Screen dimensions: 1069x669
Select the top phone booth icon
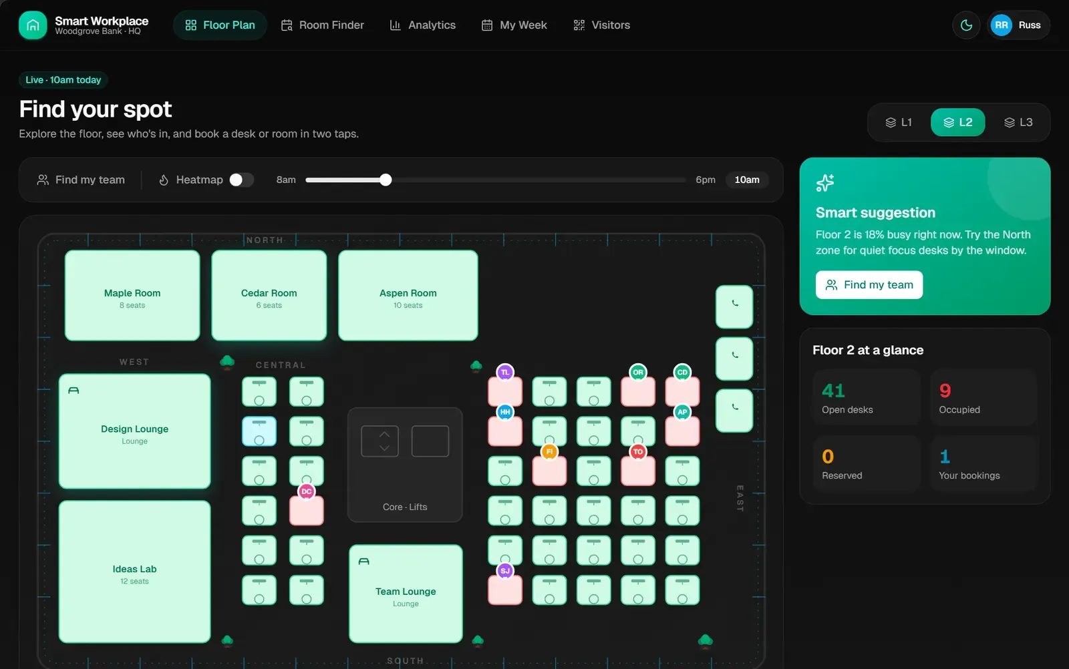734,307
